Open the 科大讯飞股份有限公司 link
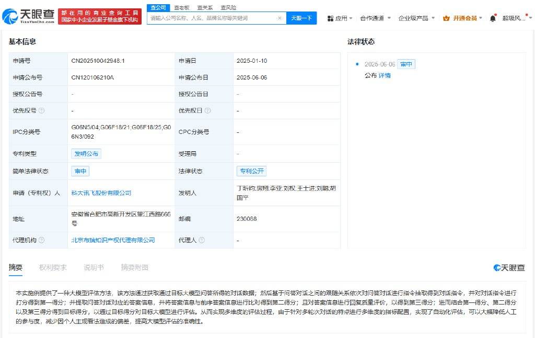 (101, 193)
